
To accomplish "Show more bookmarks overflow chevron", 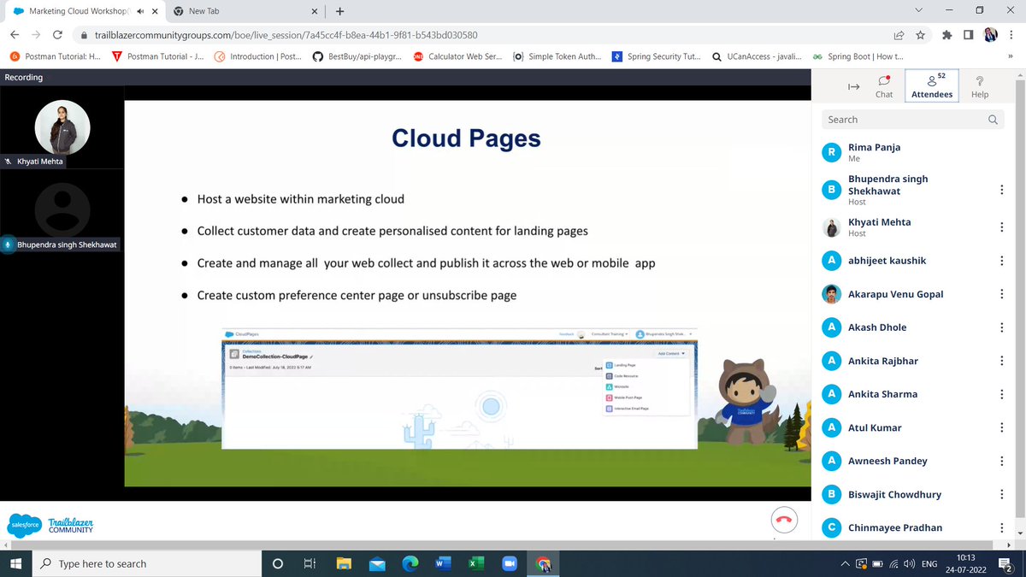I will tap(1011, 56).
